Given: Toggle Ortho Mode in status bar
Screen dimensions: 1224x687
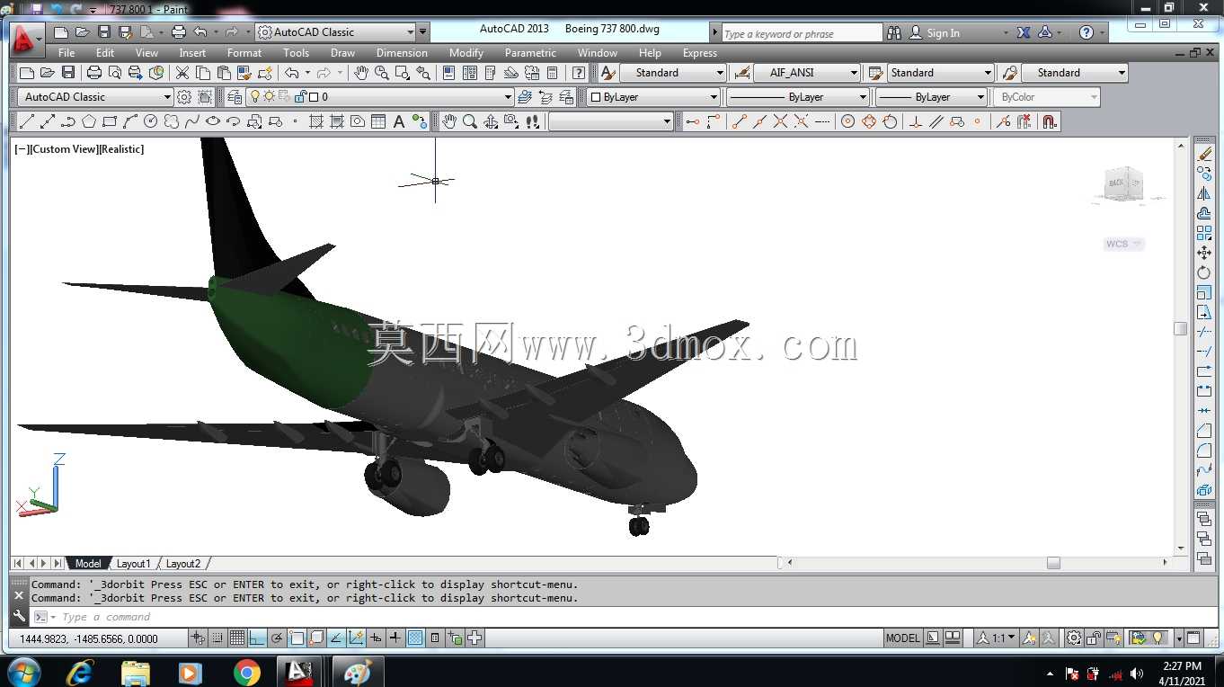Looking at the screenshot, I should [x=257, y=638].
